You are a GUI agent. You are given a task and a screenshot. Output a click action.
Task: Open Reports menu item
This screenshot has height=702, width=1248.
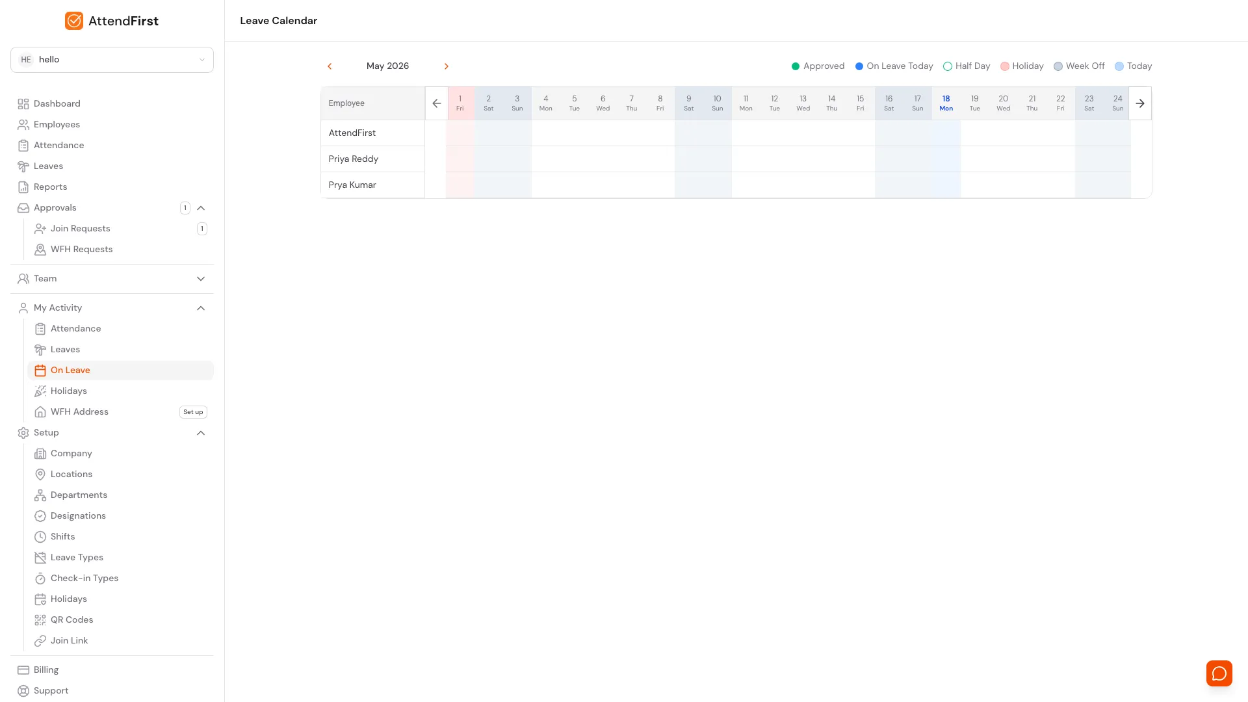click(x=112, y=187)
